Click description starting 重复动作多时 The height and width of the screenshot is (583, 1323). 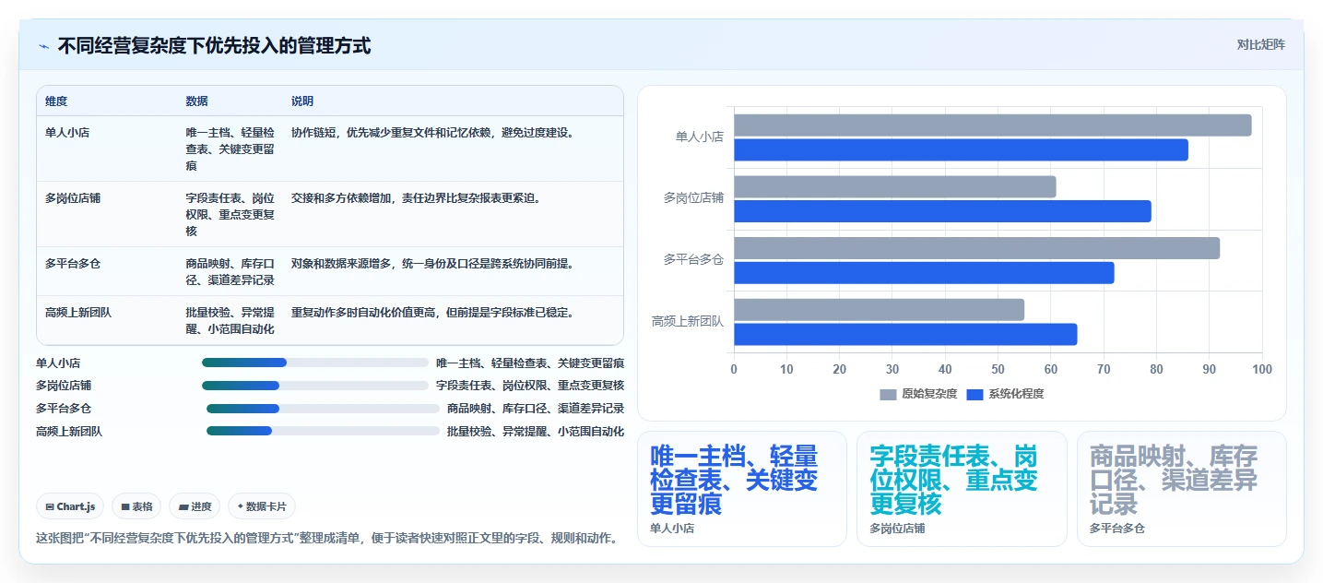click(432, 313)
